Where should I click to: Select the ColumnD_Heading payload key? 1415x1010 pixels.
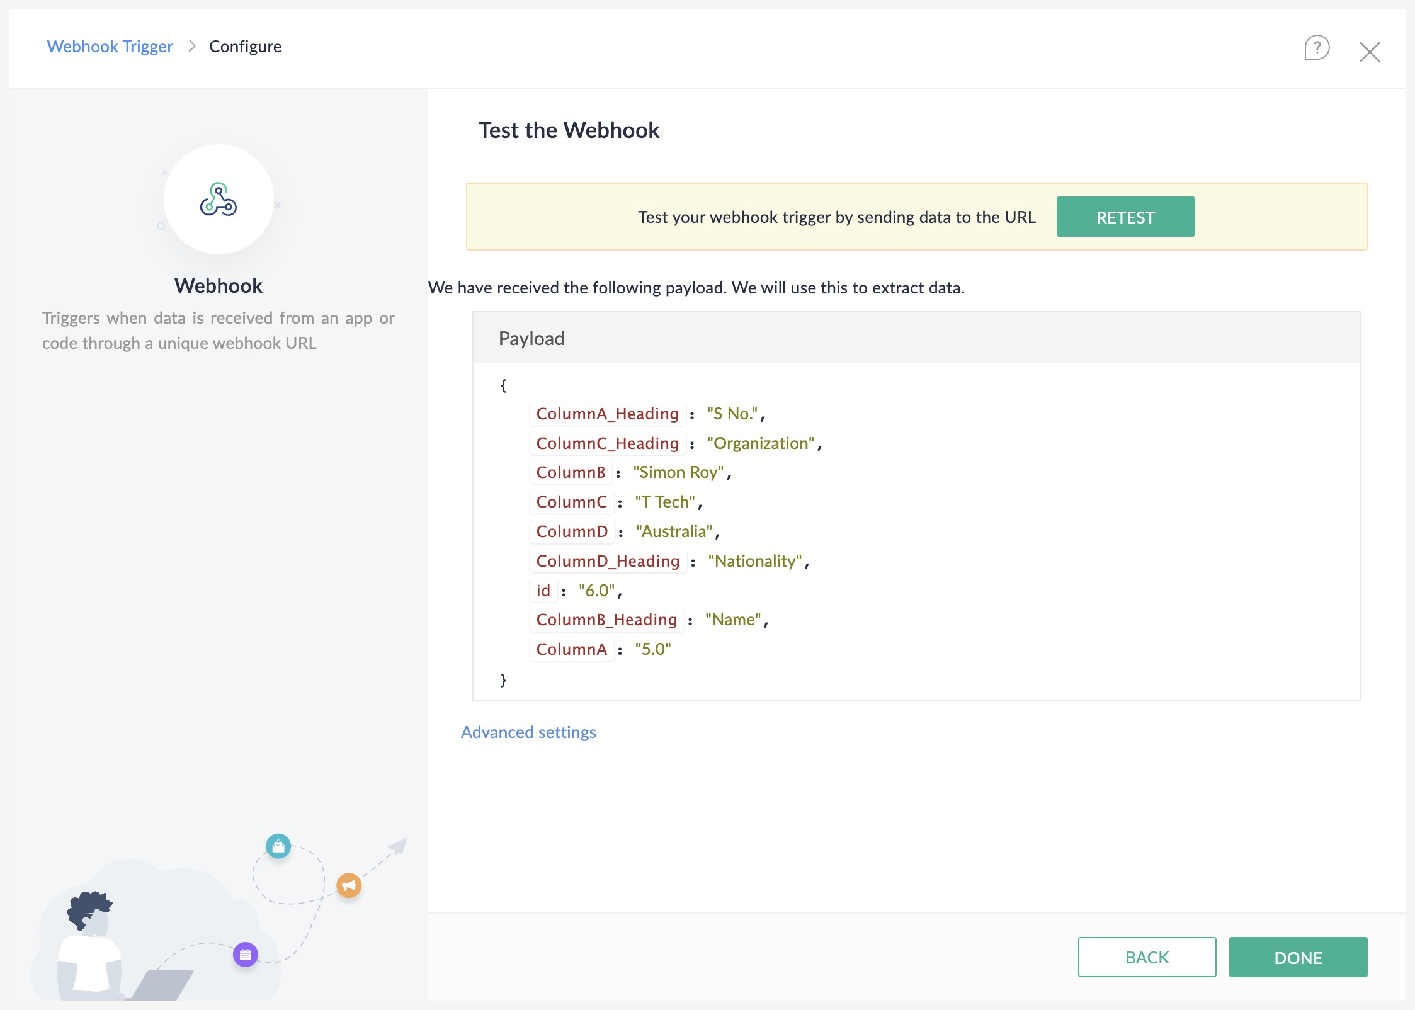click(x=608, y=561)
